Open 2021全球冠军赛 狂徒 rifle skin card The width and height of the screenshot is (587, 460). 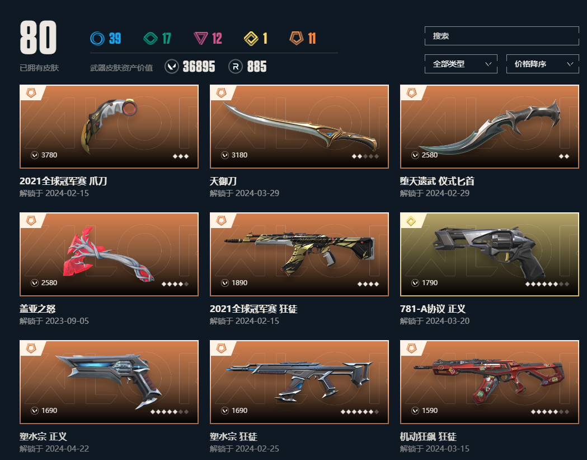click(x=299, y=254)
